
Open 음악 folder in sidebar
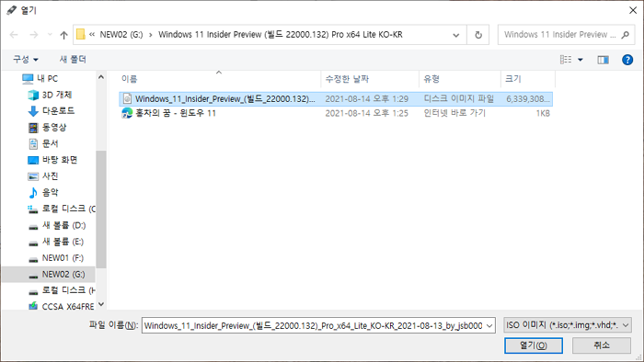(x=43, y=192)
